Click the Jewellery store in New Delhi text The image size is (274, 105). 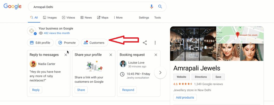coord(192,90)
